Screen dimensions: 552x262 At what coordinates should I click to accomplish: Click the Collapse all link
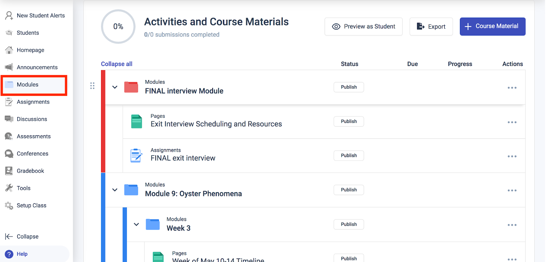click(117, 64)
